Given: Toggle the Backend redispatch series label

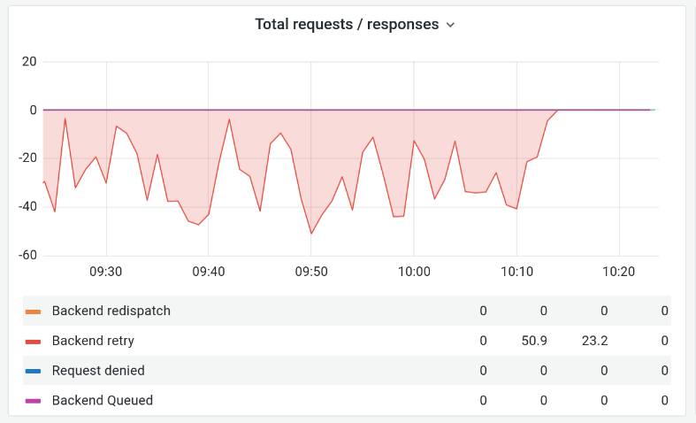Looking at the screenshot, I should coord(111,311).
